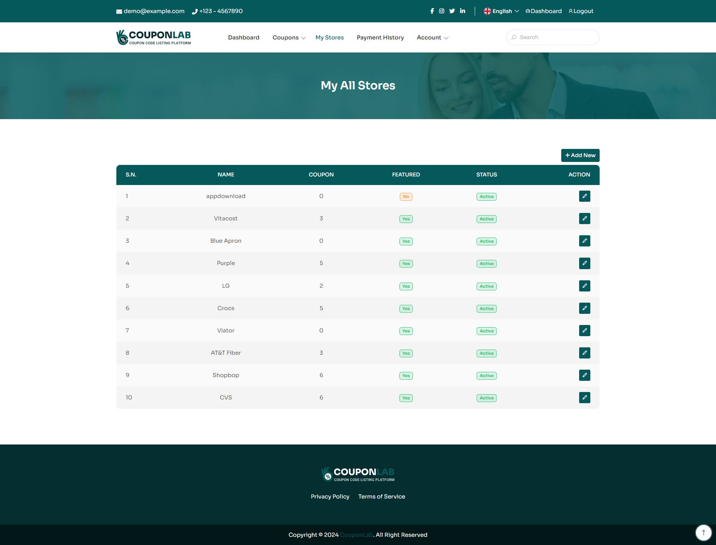Open the Twitter social icon
Screen dimensions: 716x545
tap(452, 11)
